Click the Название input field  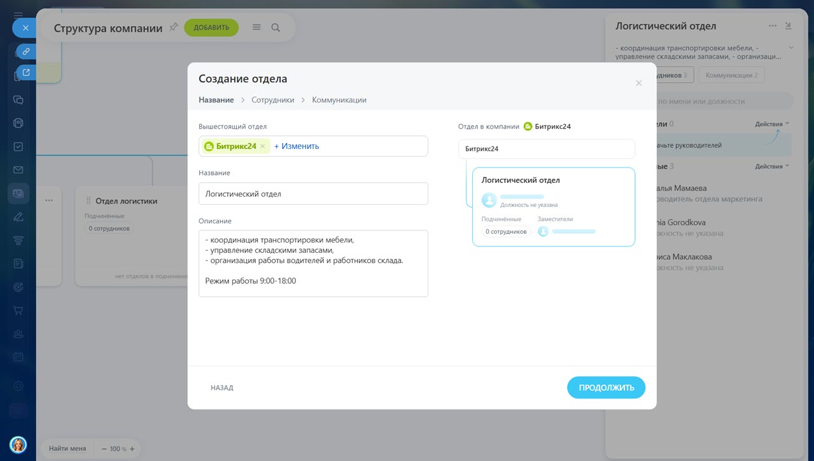(x=313, y=194)
